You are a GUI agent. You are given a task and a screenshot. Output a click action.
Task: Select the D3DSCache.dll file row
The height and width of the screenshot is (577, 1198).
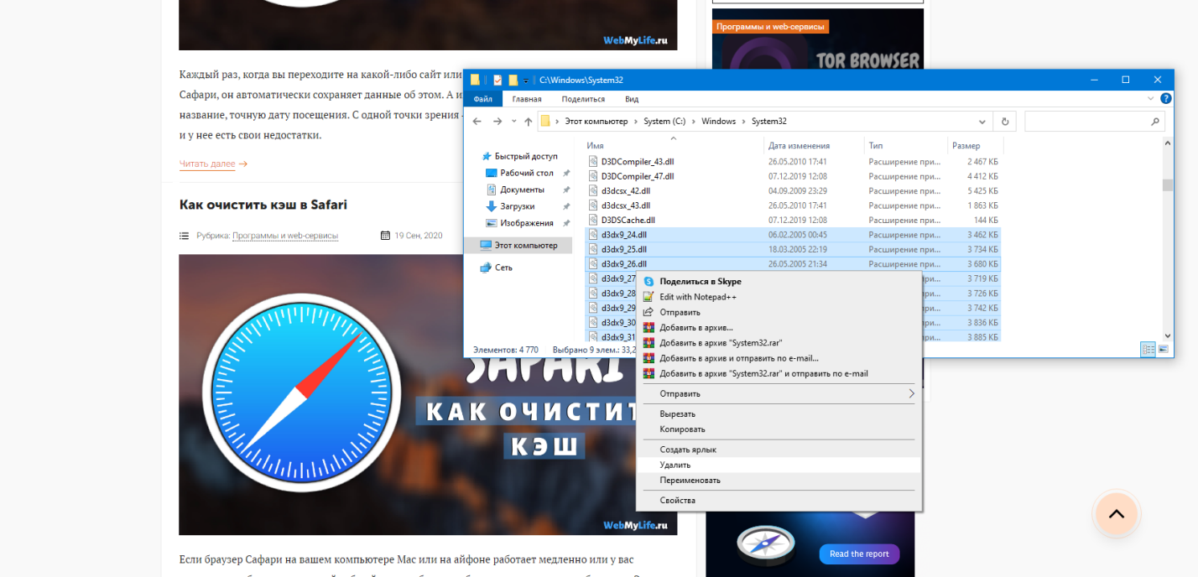click(793, 220)
